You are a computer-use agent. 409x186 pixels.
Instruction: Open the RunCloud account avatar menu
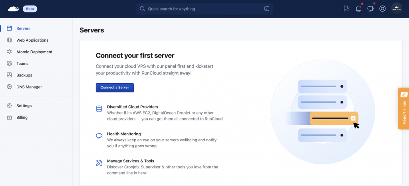[x=397, y=9]
